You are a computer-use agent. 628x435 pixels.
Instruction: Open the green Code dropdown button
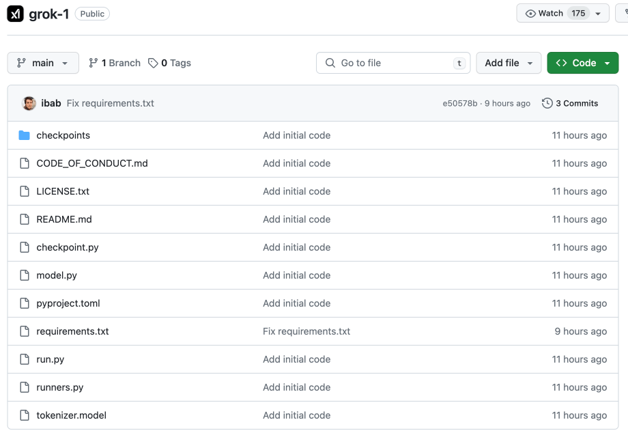point(582,63)
